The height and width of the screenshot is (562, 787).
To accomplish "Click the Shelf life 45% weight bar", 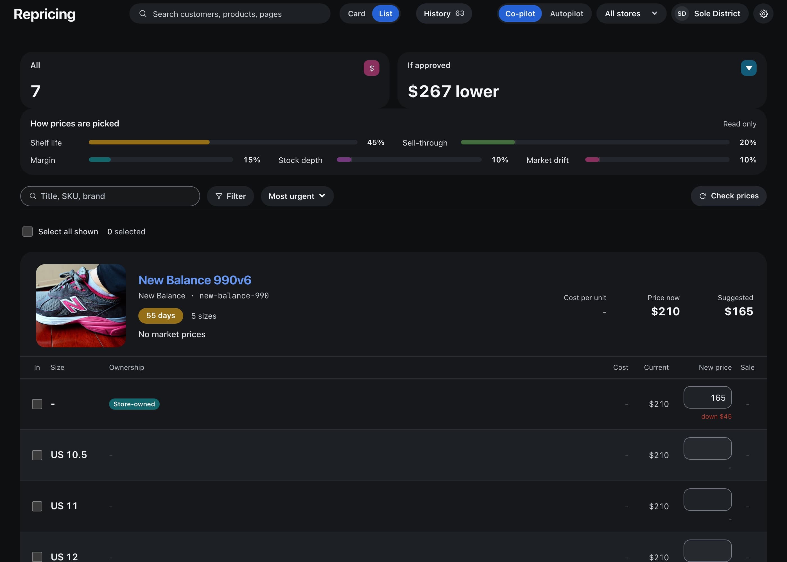I will 223,142.
